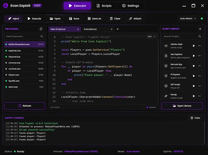Click the Auto Attach mode status text
The image size is (208, 155).
[x=133, y=151]
